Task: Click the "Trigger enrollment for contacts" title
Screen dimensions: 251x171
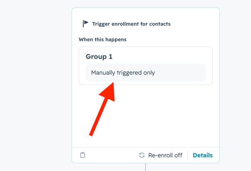Action: click(131, 24)
